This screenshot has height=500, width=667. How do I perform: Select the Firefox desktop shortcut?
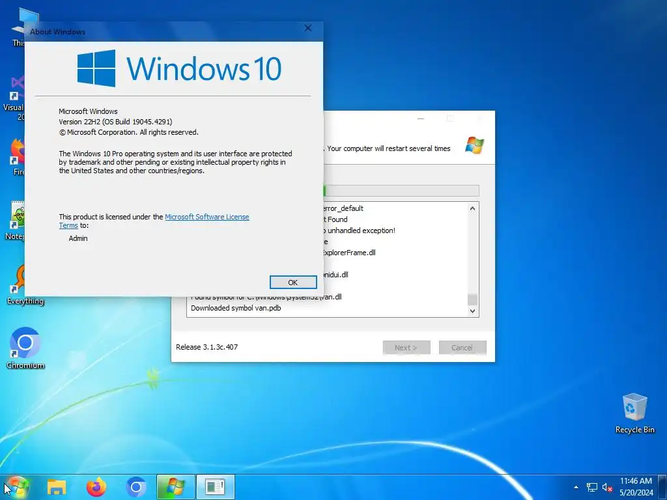click(17, 157)
